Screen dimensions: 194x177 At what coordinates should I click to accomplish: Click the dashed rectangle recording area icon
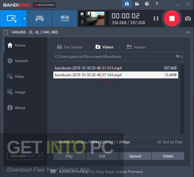(x=6, y=32)
